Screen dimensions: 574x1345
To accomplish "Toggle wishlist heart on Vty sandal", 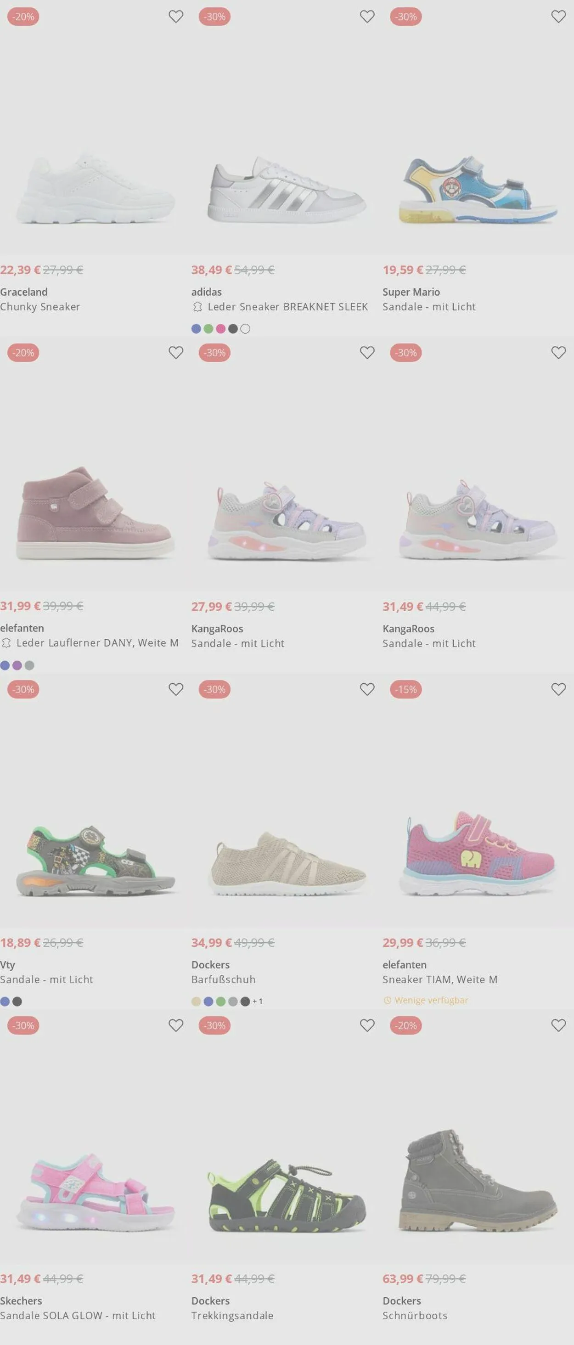I will 176,690.
